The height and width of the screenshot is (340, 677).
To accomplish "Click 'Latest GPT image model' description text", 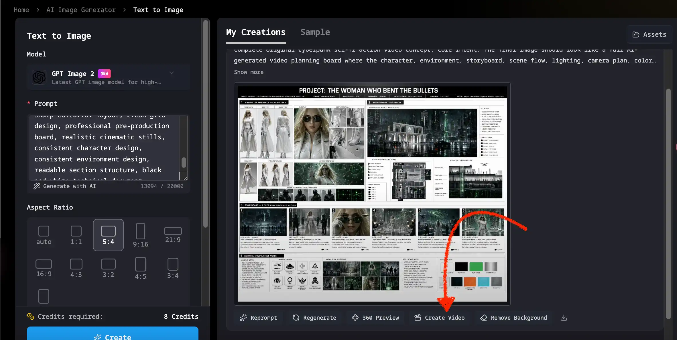I will click(x=106, y=82).
